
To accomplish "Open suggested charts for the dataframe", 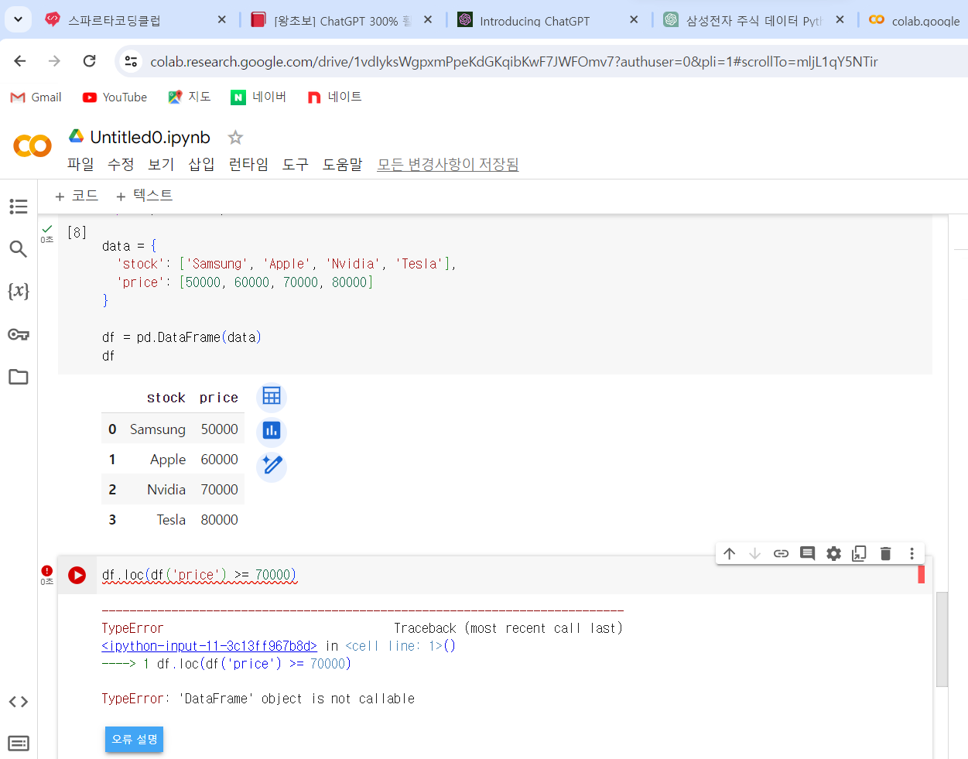I will [272, 430].
